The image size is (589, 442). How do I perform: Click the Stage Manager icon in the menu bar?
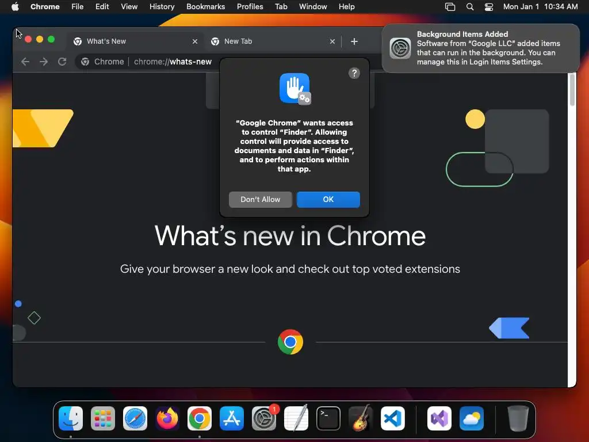coord(450,7)
